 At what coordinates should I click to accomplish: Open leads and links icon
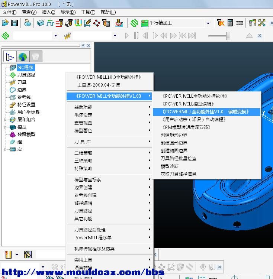click(78, 23)
